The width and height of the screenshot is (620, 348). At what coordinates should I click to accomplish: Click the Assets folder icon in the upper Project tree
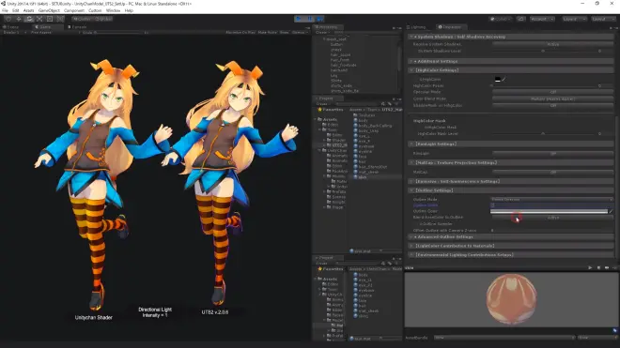[x=320, y=119]
